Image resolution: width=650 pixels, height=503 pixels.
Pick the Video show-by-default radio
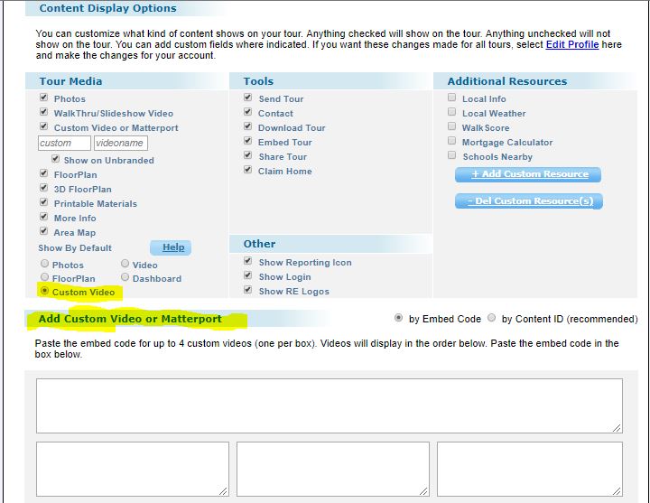pyautogui.click(x=125, y=265)
